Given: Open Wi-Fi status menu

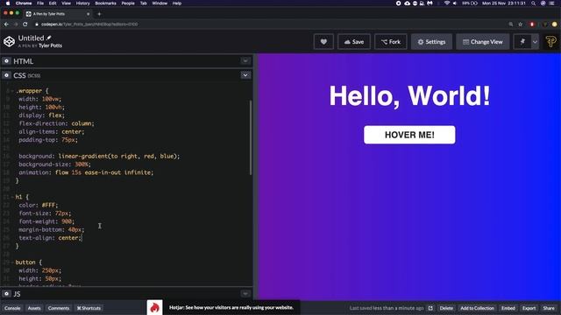Looking at the screenshot, I should click(x=446, y=3).
